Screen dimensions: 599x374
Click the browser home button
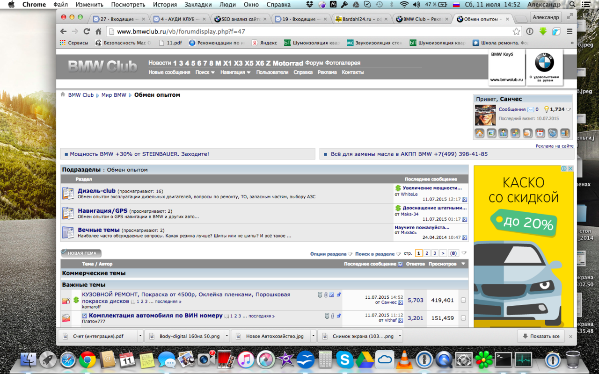point(98,31)
